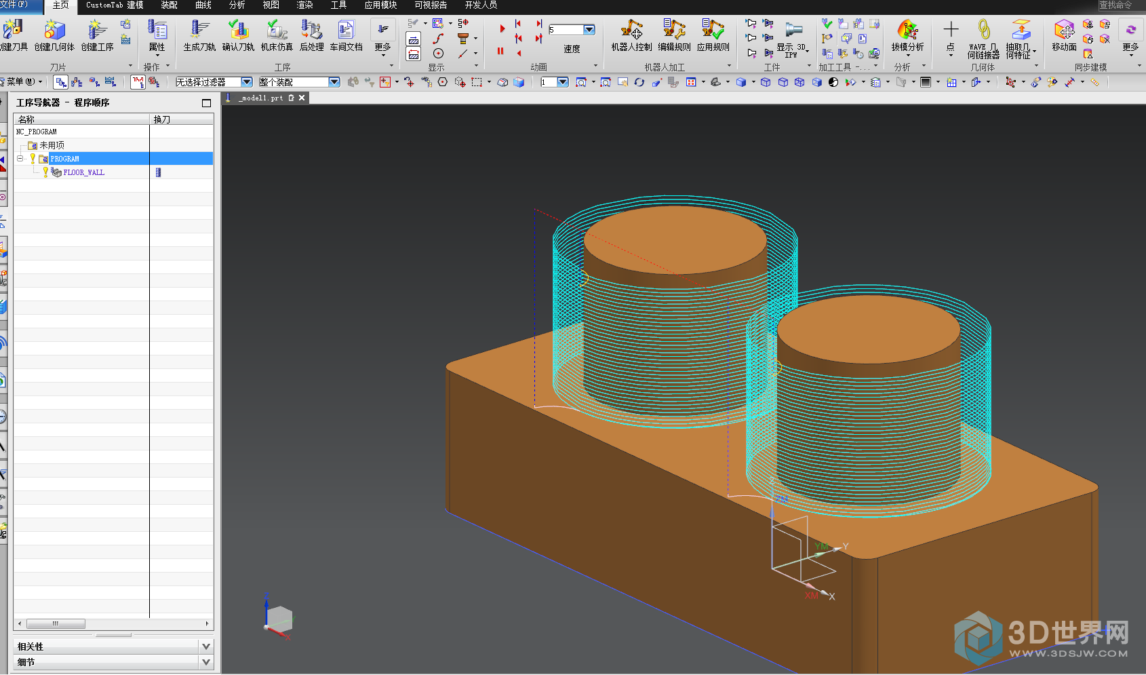Click the view orientation triad cube
The height and width of the screenshot is (675, 1146).
pyautogui.click(x=279, y=618)
